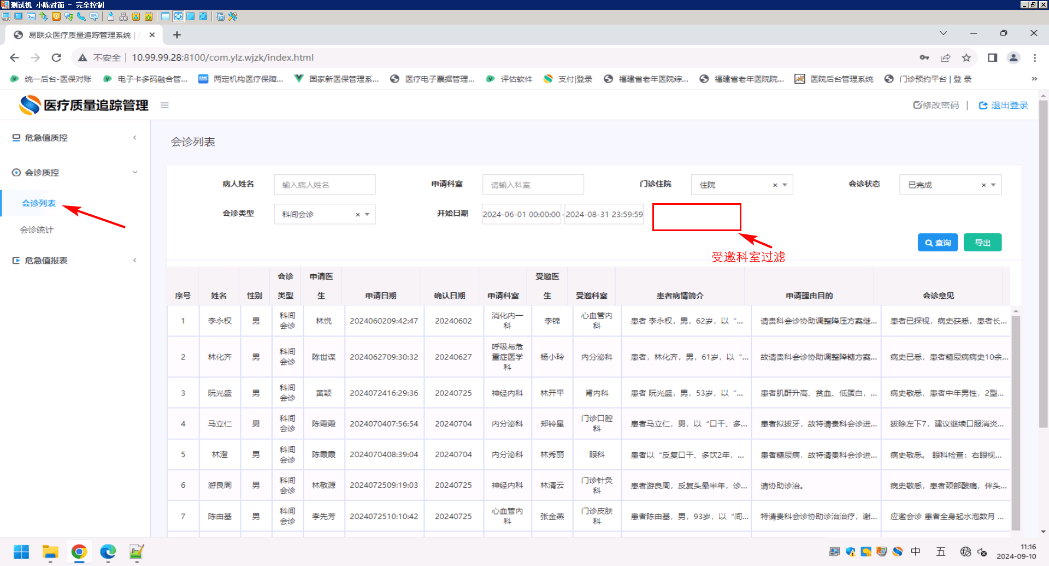The image size is (1049, 566).
Task: Toggle the 中 input method indicator
Action: 916,552
